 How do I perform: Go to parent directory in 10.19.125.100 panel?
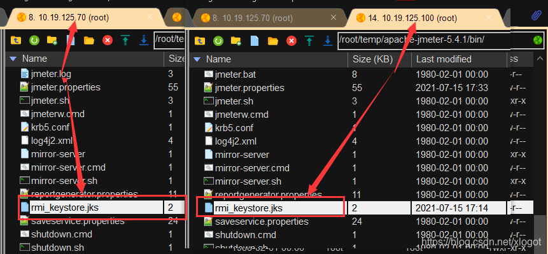point(200,41)
